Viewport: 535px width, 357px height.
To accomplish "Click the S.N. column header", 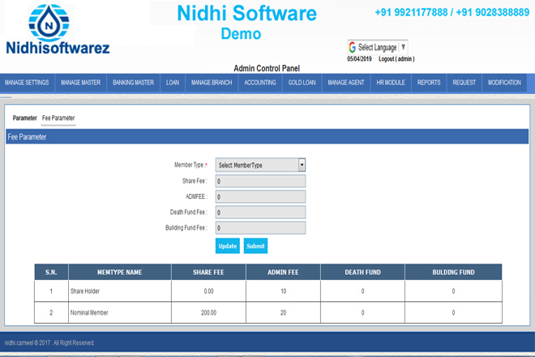I will pos(51,273).
